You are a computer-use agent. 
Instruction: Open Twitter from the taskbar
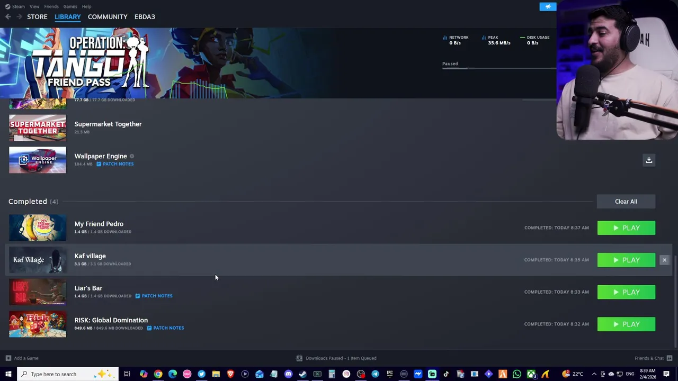[201, 374]
